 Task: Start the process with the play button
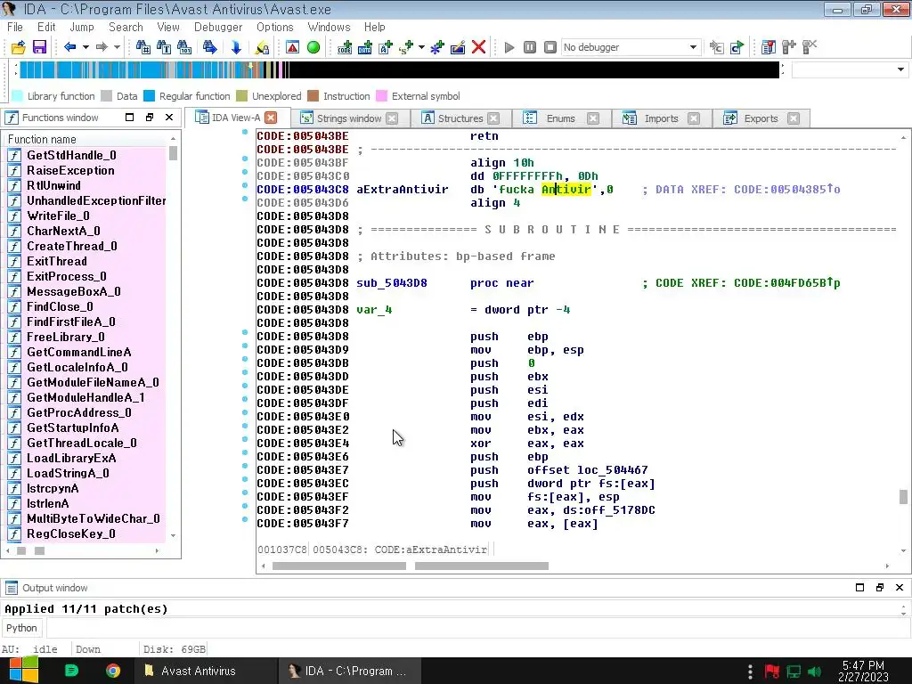tap(509, 47)
